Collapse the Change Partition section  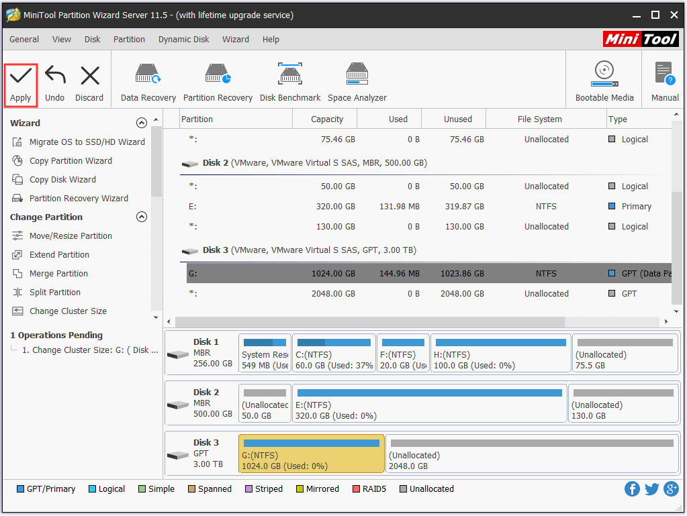click(x=142, y=217)
